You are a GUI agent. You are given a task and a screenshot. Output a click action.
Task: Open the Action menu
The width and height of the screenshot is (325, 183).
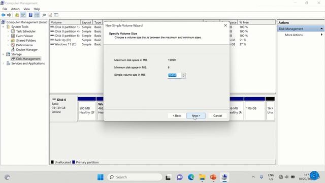[x=15, y=9]
